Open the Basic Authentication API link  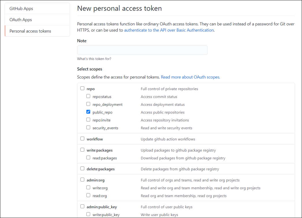[169, 30]
